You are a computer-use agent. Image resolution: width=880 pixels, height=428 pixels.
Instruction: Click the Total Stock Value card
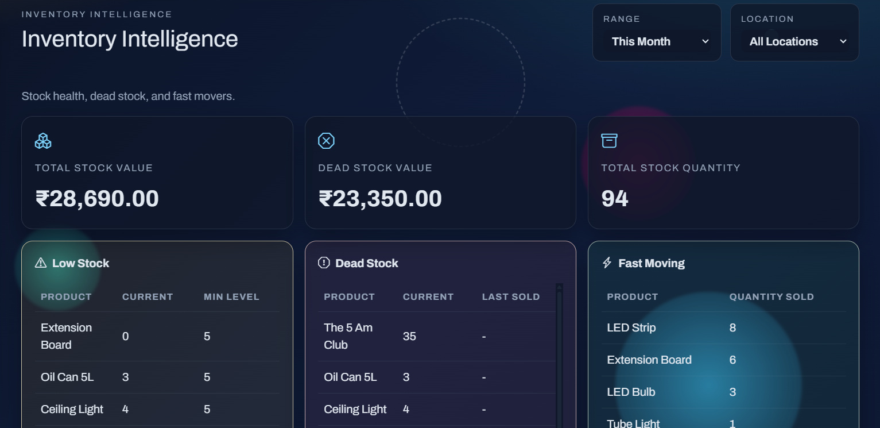pos(157,173)
